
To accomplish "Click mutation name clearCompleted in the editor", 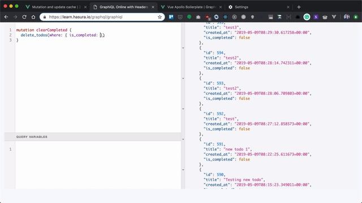I will [51, 30].
